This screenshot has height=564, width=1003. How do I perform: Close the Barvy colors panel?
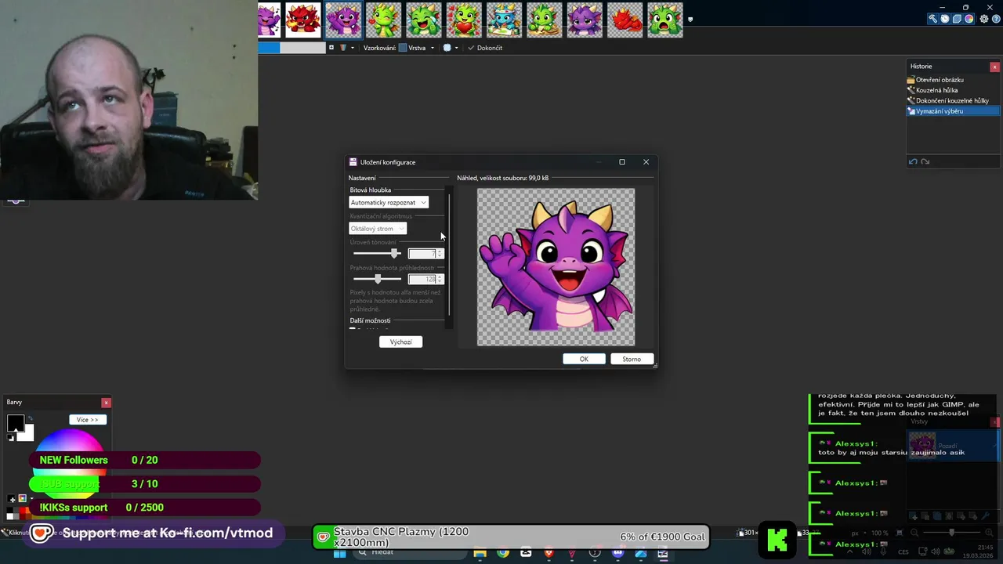click(106, 403)
